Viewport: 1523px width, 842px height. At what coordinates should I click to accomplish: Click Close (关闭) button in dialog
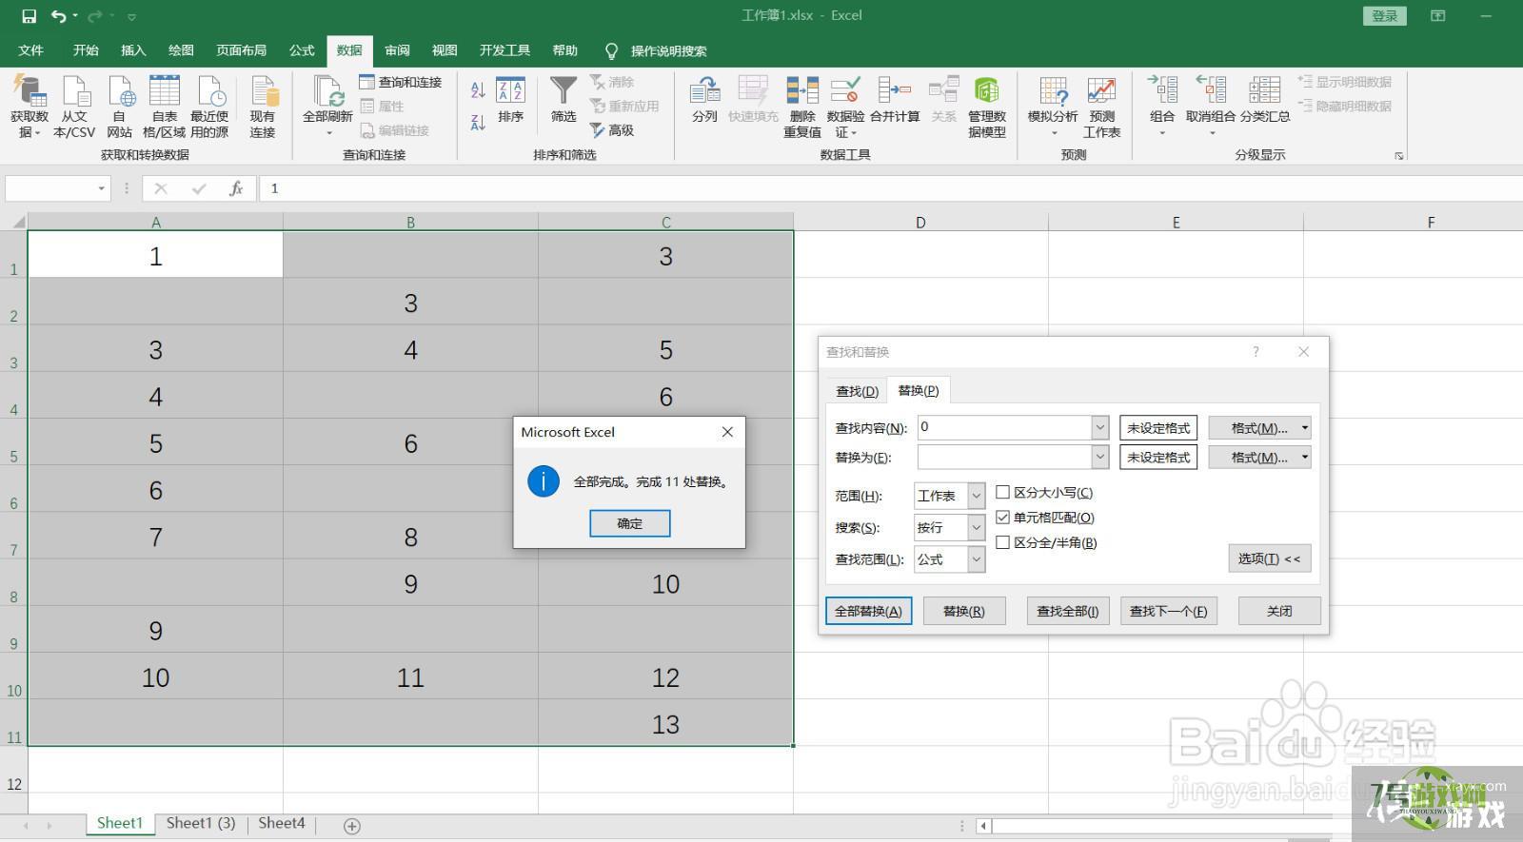point(1279,611)
